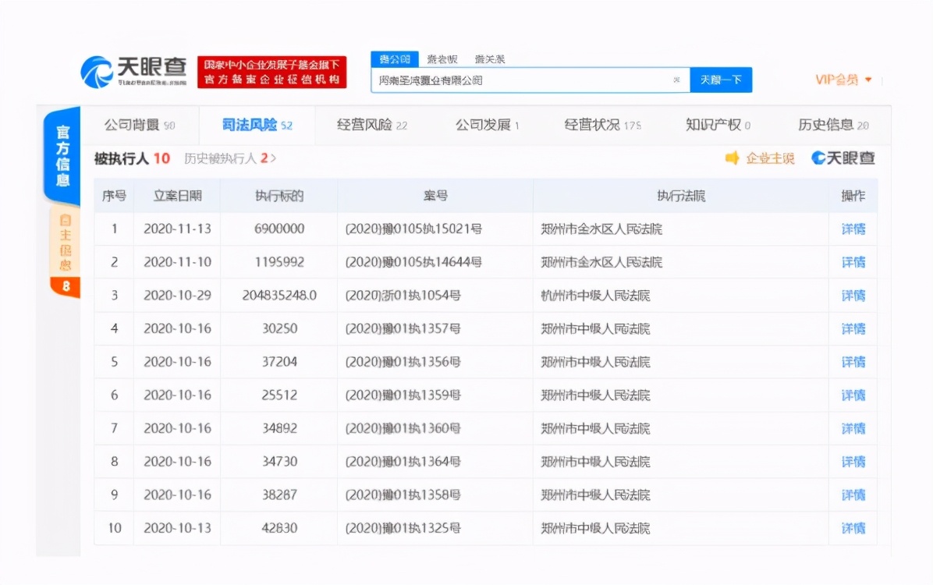933x585 pixels.
Task: Switch to the 知识产权 tab
Action: 712,125
